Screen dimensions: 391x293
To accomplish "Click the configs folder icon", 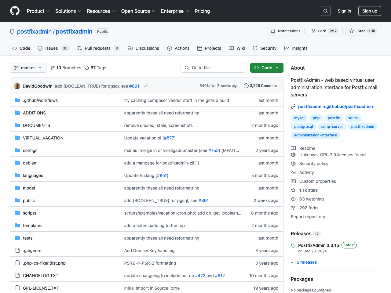I will click(17, 150).
